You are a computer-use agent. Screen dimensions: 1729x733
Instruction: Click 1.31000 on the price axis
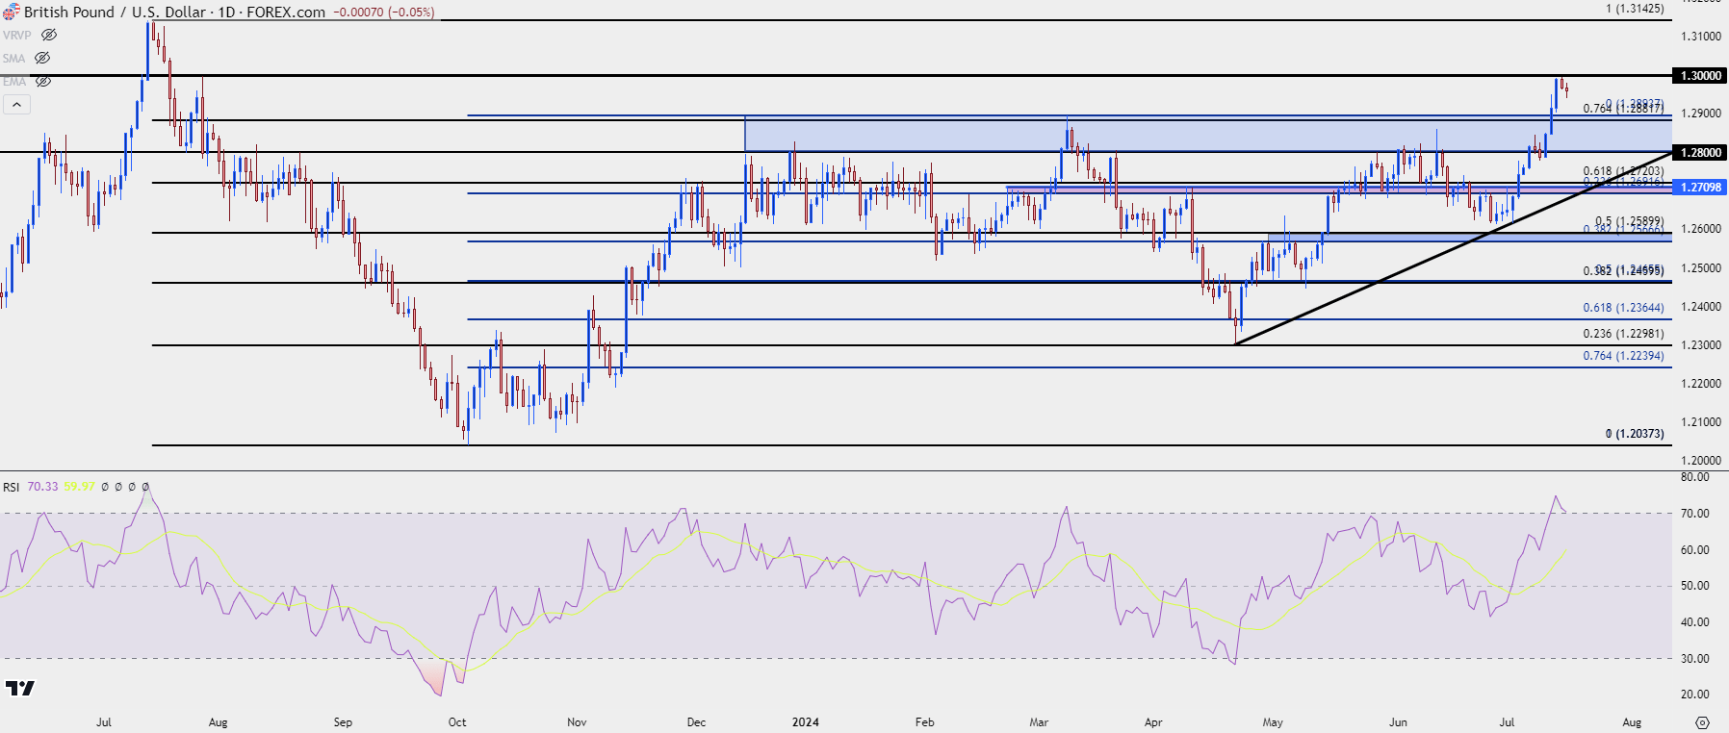[x=1701, y=37]
